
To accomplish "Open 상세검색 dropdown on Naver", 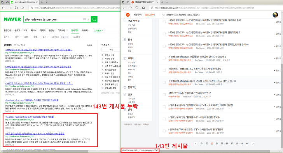I will [77, 37].
